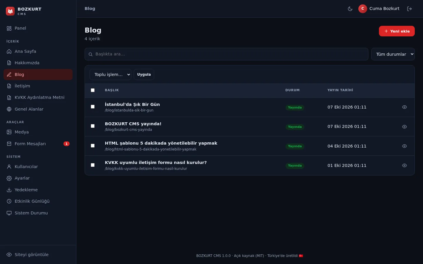Click the 01 Eki 2026 01:11 date cell
The height and width of the screenshot is (264, 423).
coord(347,165)
